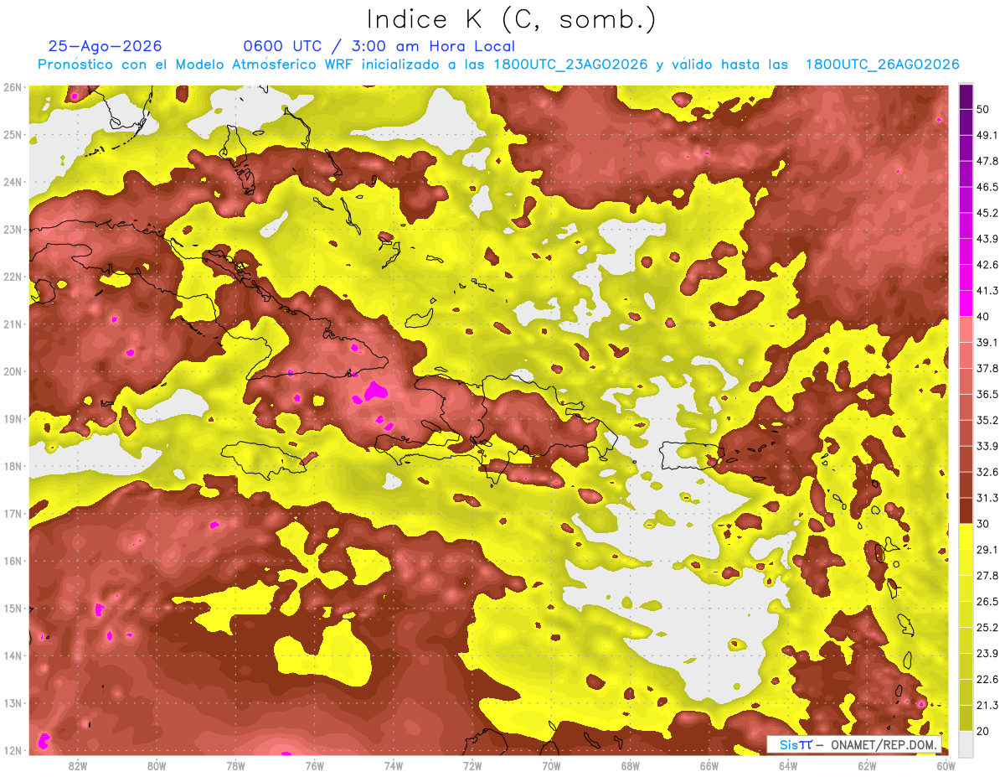Screen dimensions: 1005x777
Task: Click the "18N" latitude axis label
Action: click(13, 466)
